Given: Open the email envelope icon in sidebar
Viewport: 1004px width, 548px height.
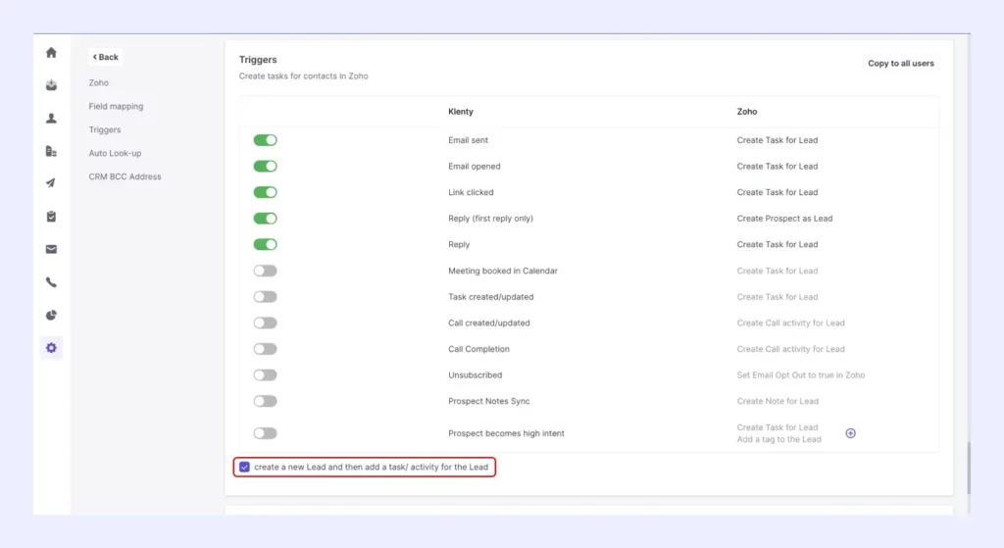Looking at the screenshot, I should click(51, 249).
